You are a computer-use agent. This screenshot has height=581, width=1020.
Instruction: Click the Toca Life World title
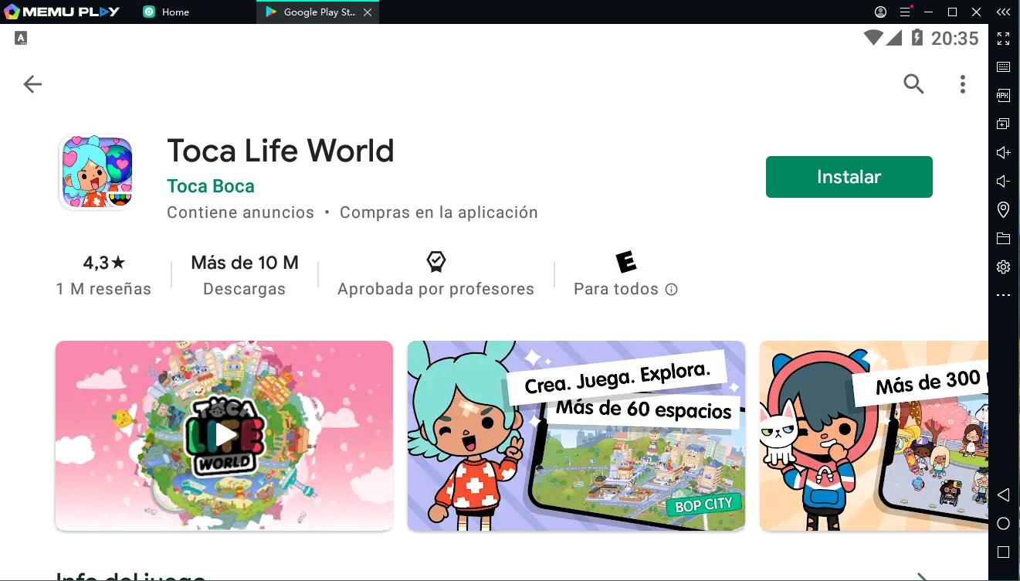(x=280, y=151)
